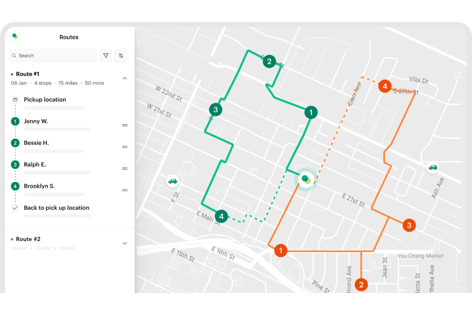Toggle checkmark for Back to pick up location
Screen dimensions: 472x315
(15, 208)
